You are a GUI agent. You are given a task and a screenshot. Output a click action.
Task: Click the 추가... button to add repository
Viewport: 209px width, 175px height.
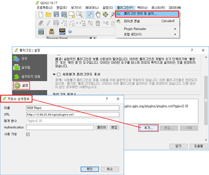(x=148, y=128)
